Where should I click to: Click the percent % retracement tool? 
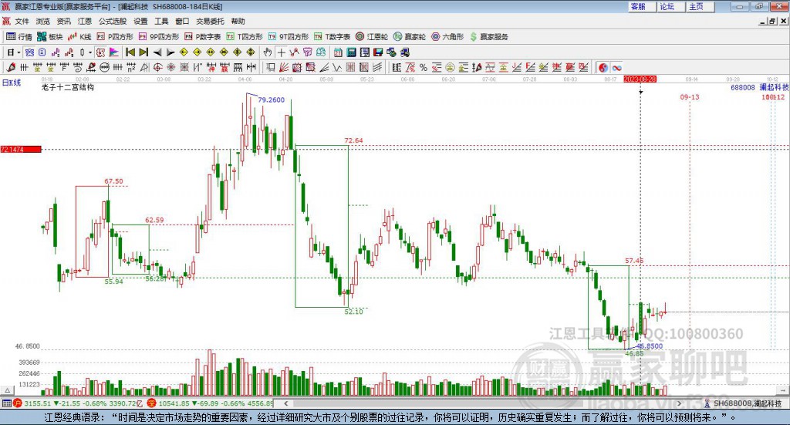pyautogui.click(x=424, y=67)
